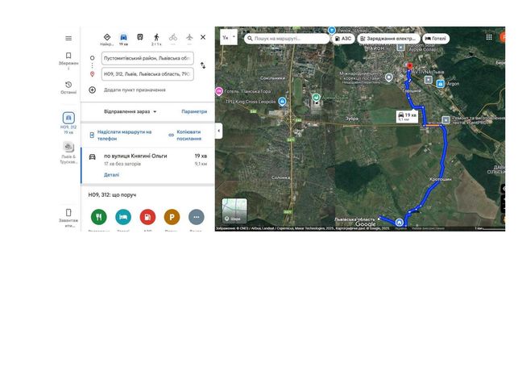Screen dimensions: 518x367
Task: Open the Google apps grid icon
Action: (489, 37)
